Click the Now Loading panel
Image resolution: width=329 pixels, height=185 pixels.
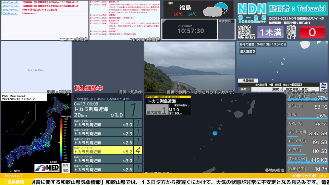(36, 67)
